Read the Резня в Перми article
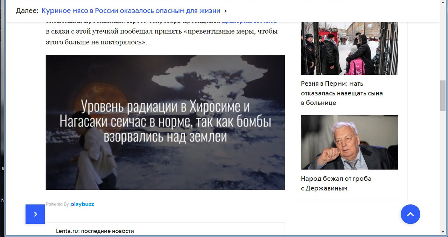Screen dimensions: 448x237 click(342, 93)
